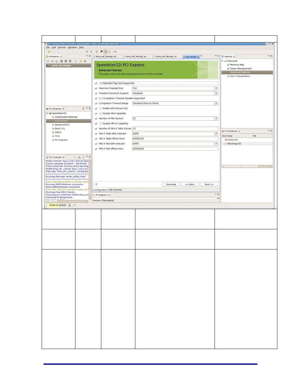
Task: Click the Tcl Console vertical scrollbar
Action: pyautogui.click(x=90, y=180)
